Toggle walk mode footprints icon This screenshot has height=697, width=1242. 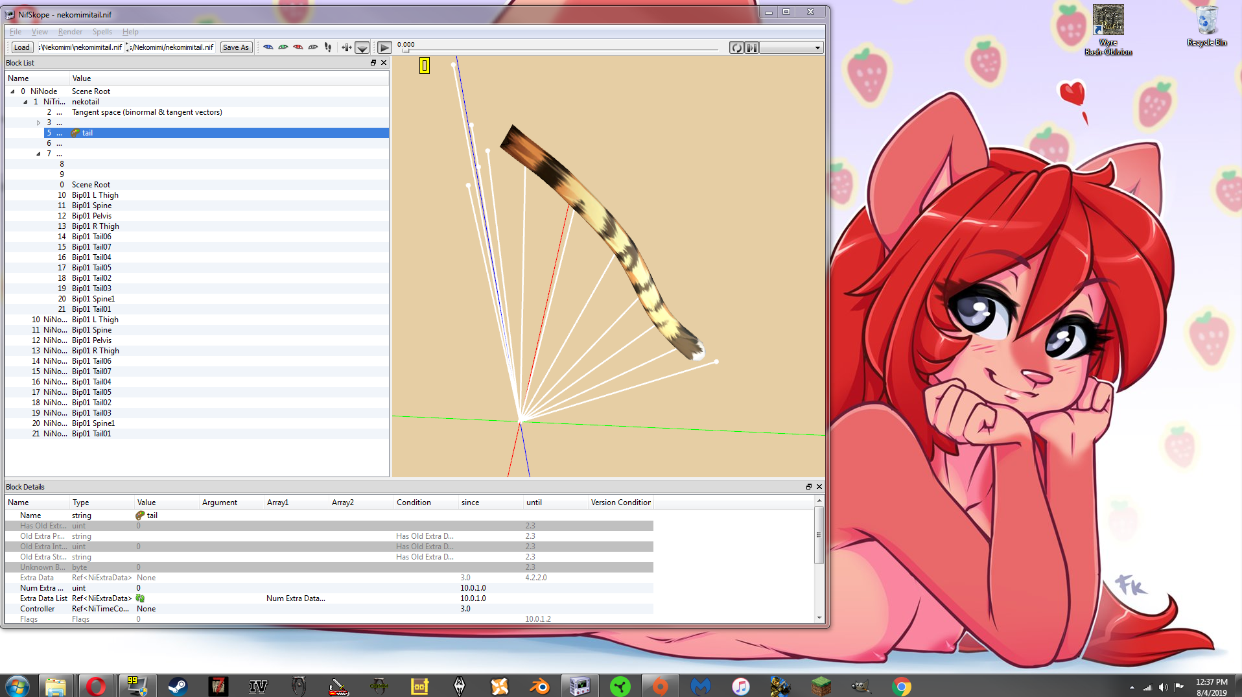point(328,47)
